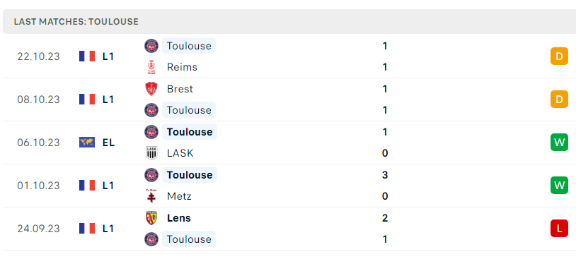576x259 pixels.
Task: Select Toulouse in the Metz match
Action: 190,175
